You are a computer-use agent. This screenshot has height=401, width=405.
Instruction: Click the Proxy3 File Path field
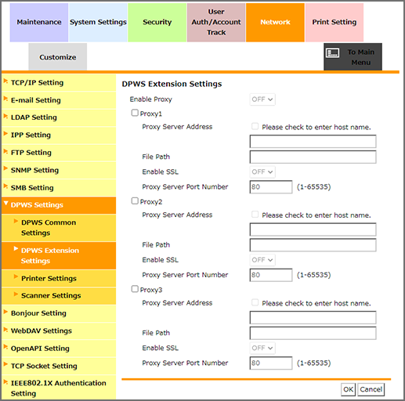click(313, 333)
